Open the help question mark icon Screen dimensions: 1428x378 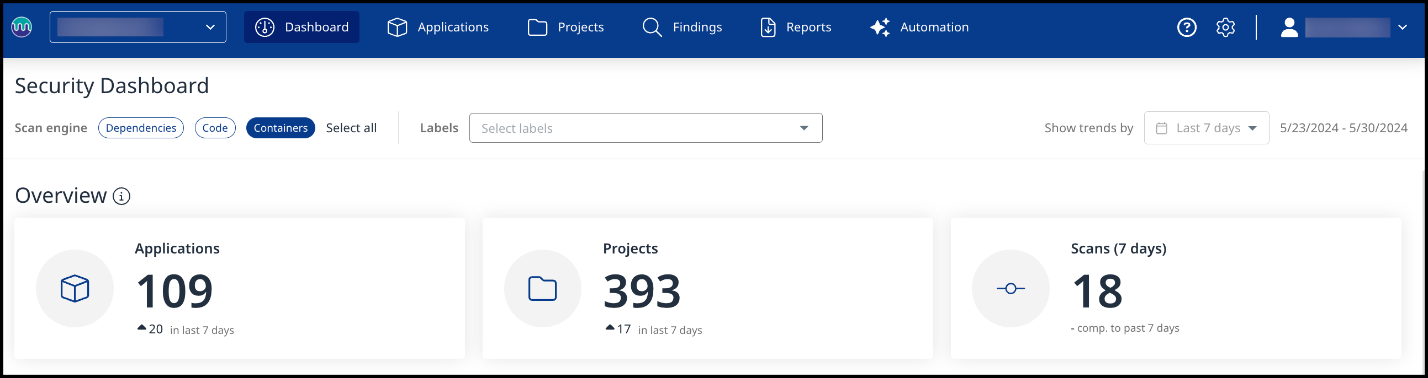pyautogui.click(x=1186, y=27)
